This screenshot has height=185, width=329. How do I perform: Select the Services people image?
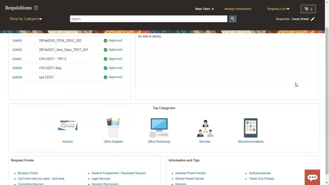[x=205, y=128]
